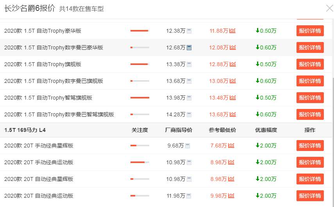Open model 2020款 20T 手动经典星辉版
Screen dimensions: 334x207
(39, 146)
